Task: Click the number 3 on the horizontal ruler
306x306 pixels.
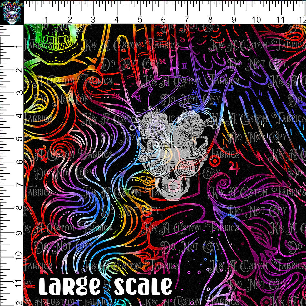Action: [x=93, y=20]
